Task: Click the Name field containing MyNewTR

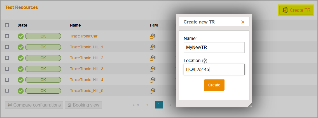Action: pos(214,48)
